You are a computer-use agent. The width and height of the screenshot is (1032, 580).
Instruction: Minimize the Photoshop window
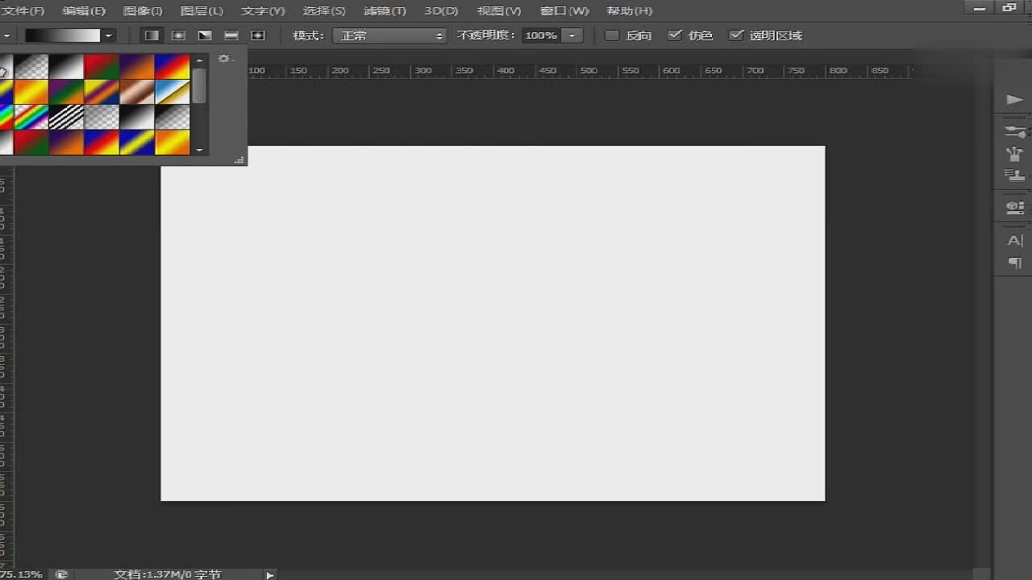980,7
